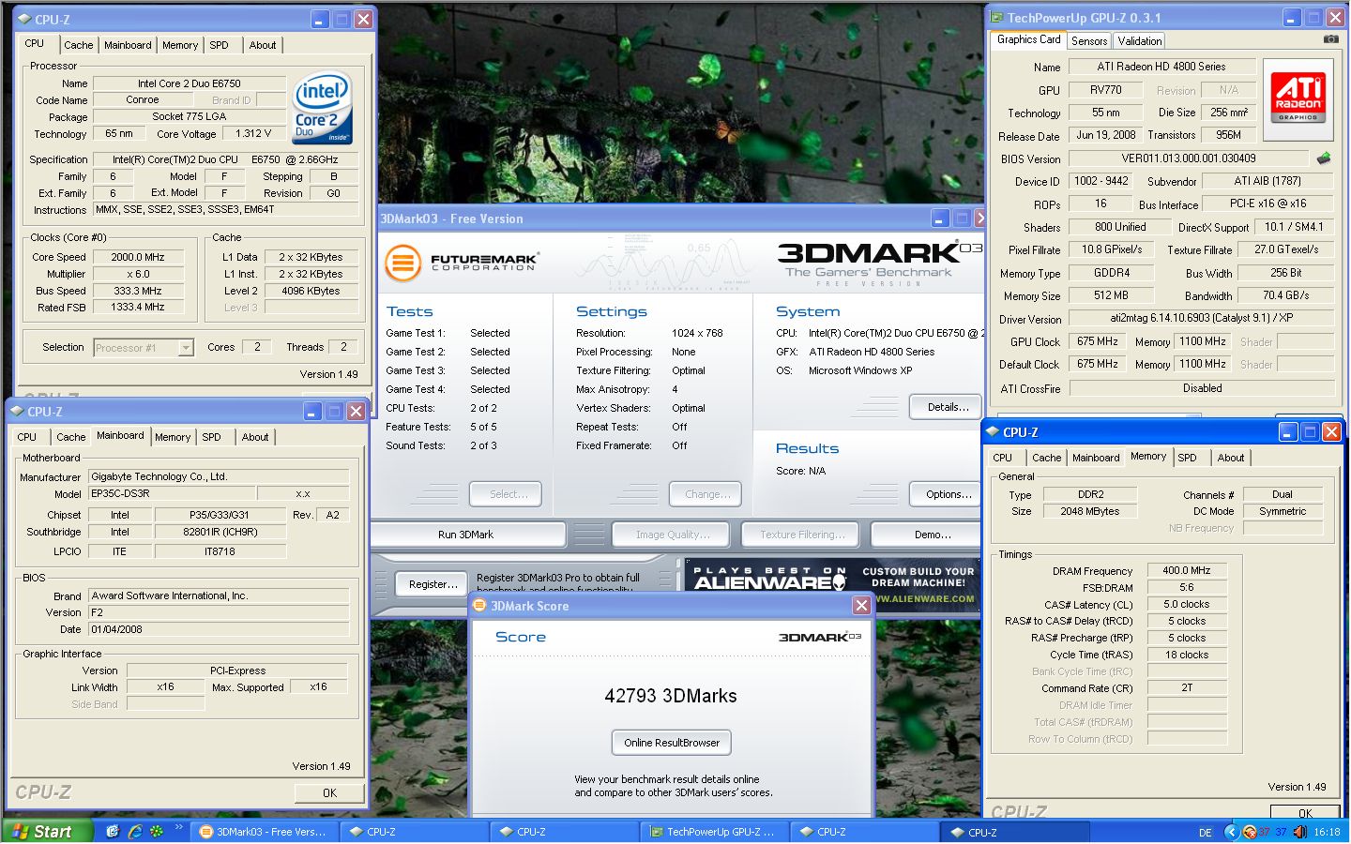
Task: Click the 42793 3DMarks score text
Action: coord(671,696)
